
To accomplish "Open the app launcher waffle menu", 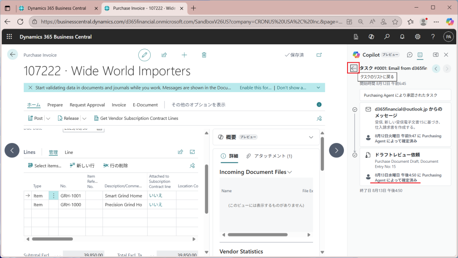I will 9,37.
